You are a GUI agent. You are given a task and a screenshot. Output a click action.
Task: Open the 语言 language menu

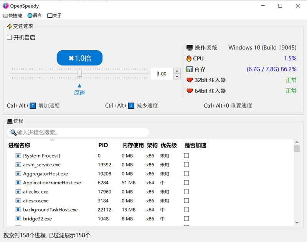tap(35, 15)
